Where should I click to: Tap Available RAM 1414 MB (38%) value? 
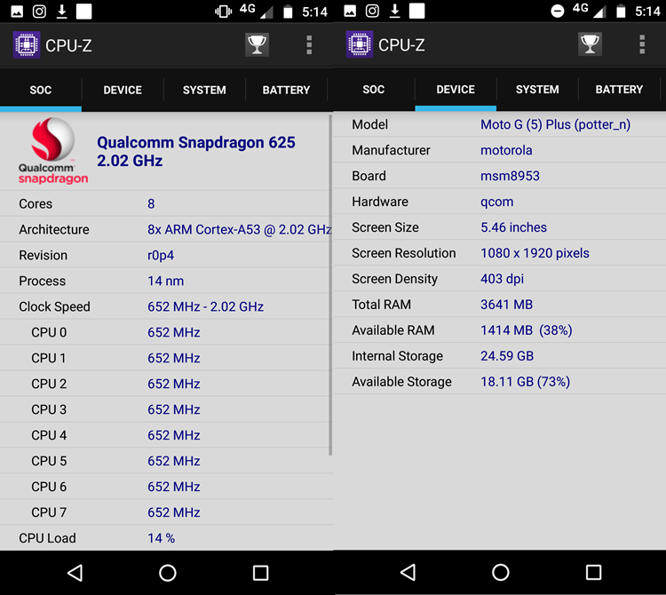click(527, 330)
